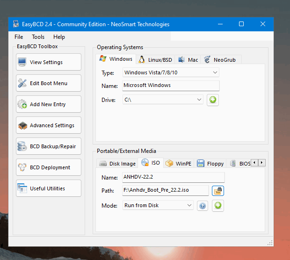Image resolution: width=290 pixels, height=260 pixels.
Task: Browse for ISO file with binoculars icon
Action: (218, 191)
